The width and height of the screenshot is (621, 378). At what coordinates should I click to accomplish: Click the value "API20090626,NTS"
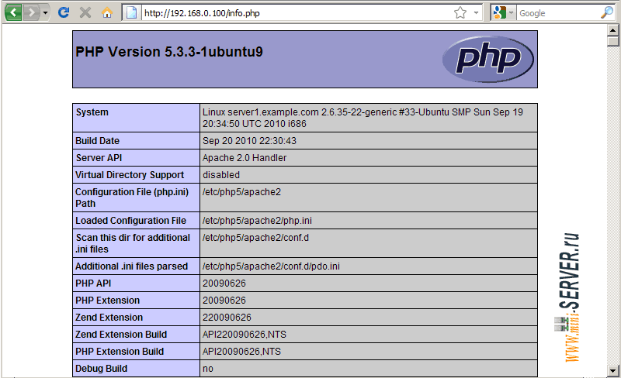click(241, 352)
